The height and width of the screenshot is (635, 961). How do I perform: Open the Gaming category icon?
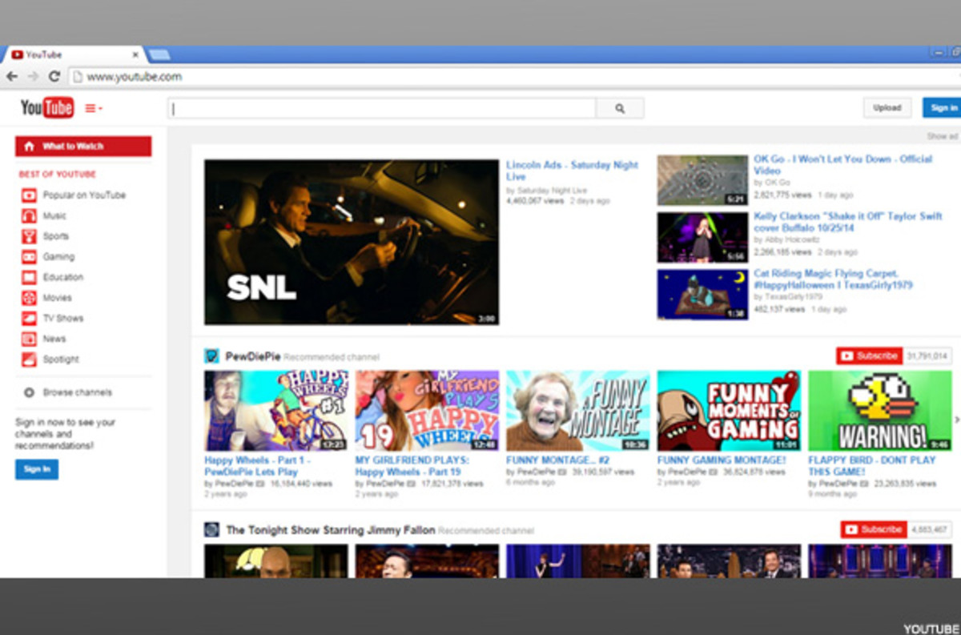click(x=29, y=257)
